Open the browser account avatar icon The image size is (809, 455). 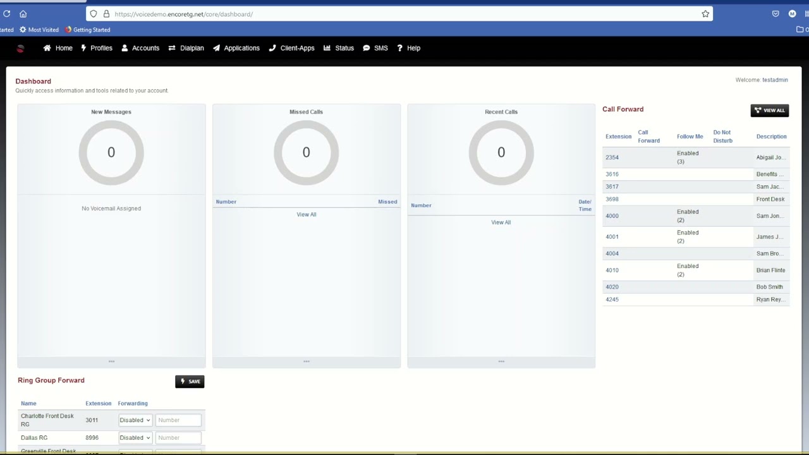coord(792,14)
